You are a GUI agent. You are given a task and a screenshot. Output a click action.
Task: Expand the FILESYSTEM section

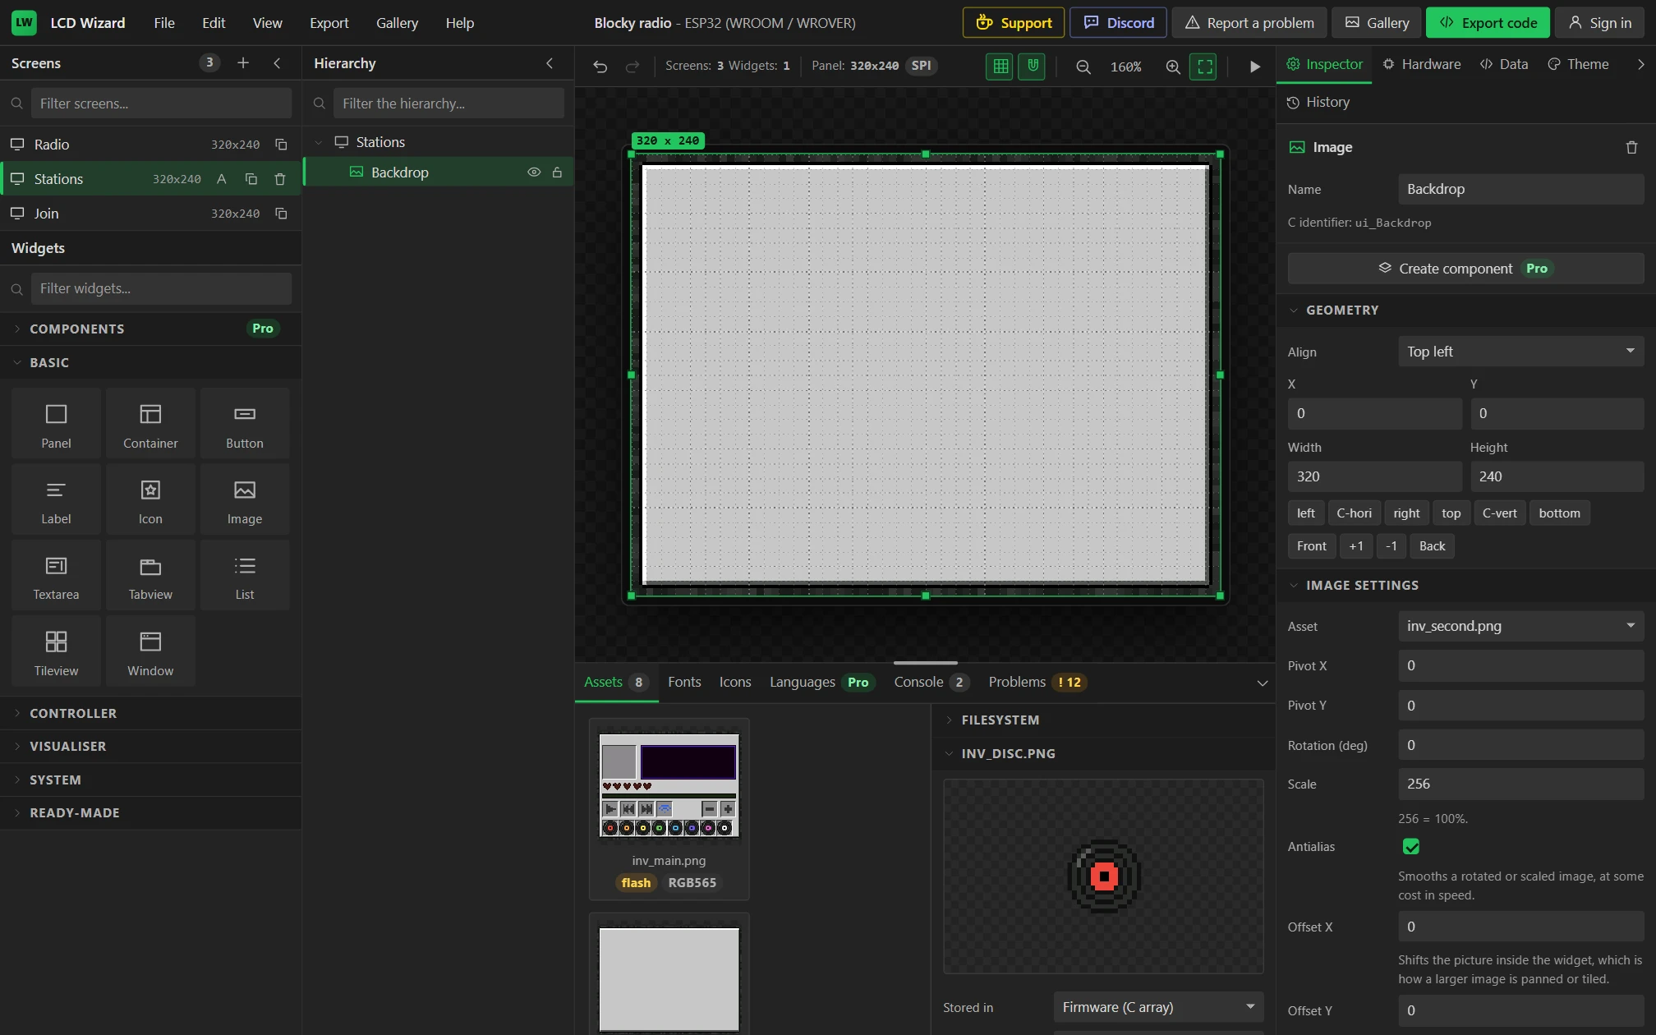point(1103,720)
